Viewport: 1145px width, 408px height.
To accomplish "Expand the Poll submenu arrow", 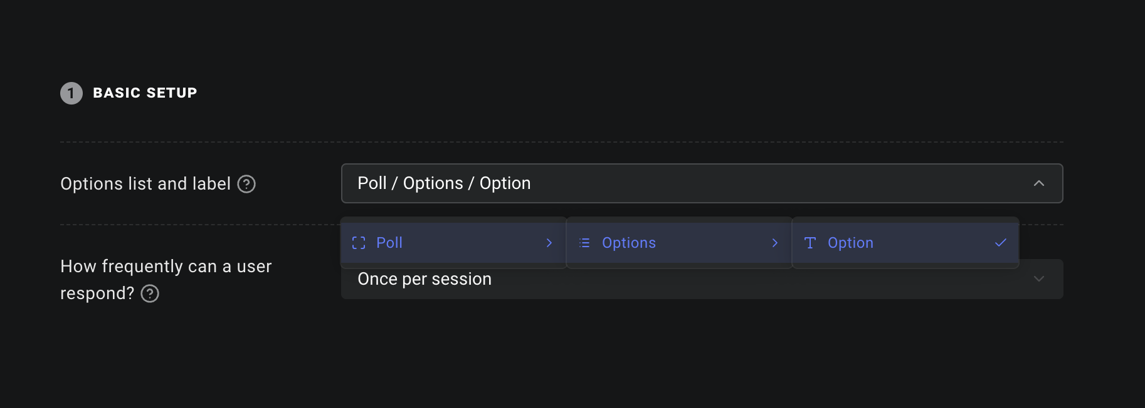I will point(549,243).
